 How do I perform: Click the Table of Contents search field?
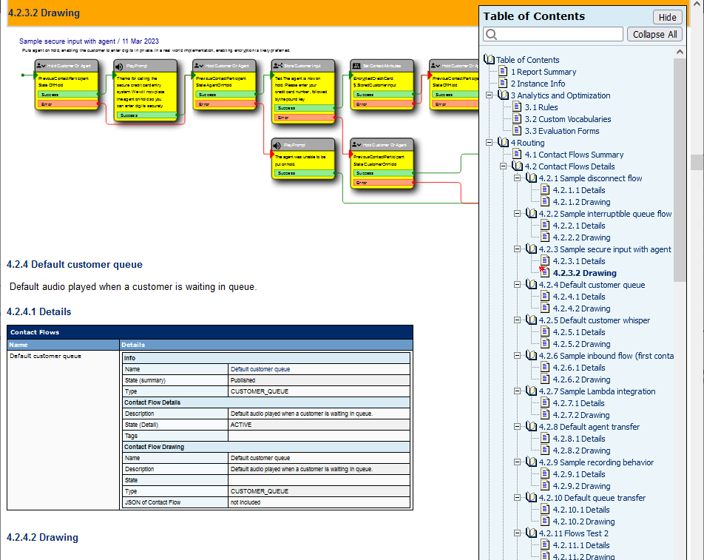point(553,35)
